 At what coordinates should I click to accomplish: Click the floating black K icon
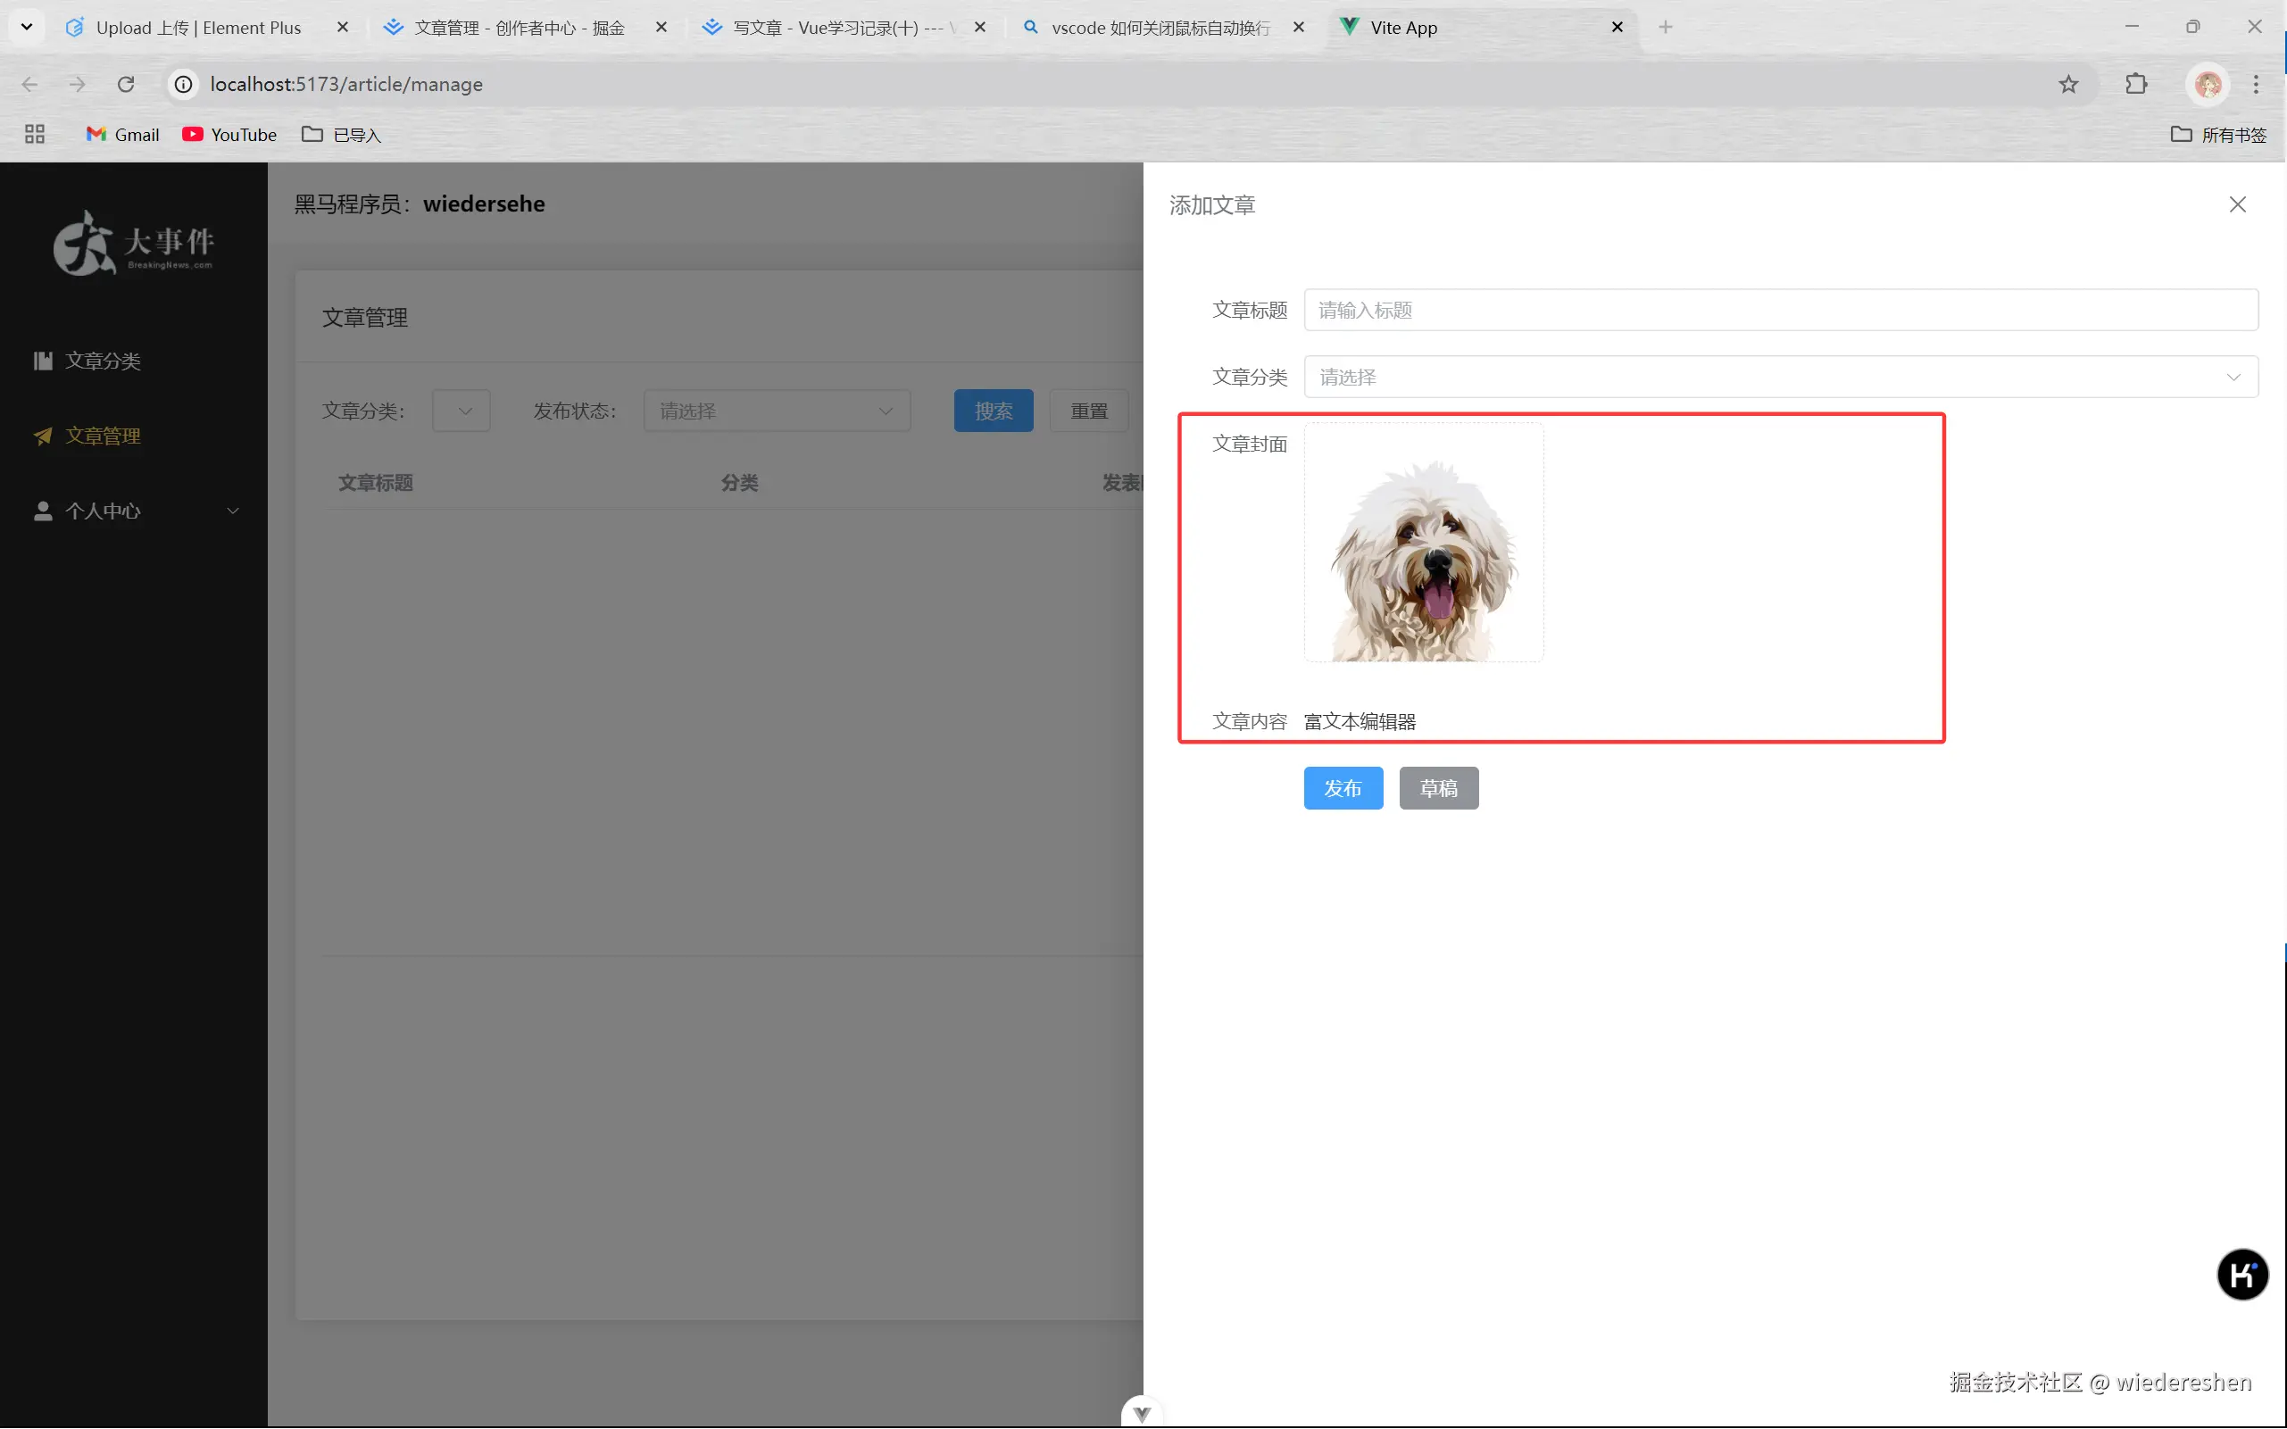(x=2241, y=1274)
